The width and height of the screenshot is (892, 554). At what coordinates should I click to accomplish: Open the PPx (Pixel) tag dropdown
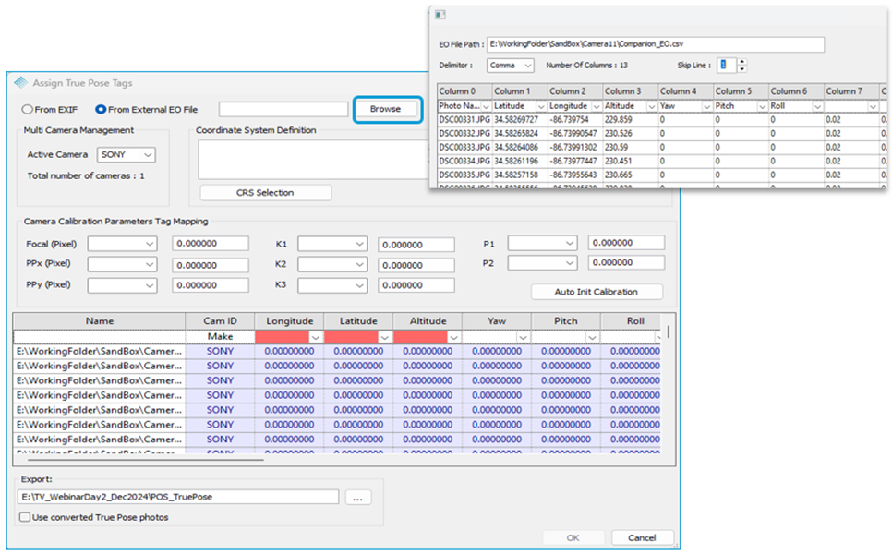[x=122, y=264]
